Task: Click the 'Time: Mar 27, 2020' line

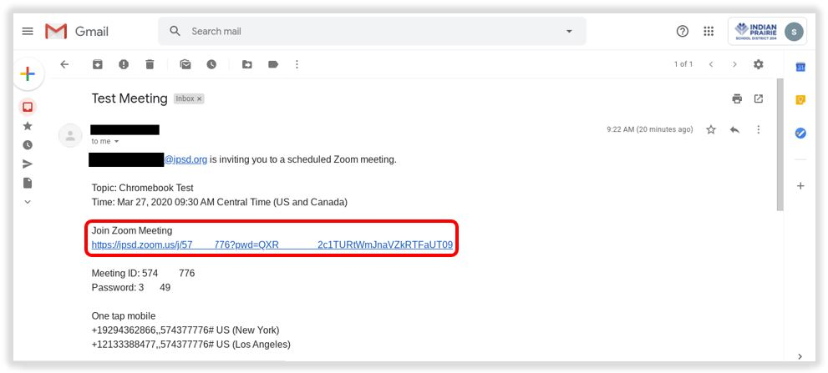Action: 219,202
